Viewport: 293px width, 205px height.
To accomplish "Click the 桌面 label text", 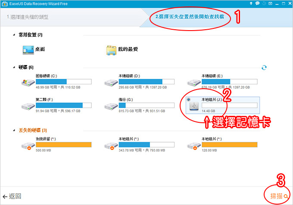I will click(x=40, y=49).
